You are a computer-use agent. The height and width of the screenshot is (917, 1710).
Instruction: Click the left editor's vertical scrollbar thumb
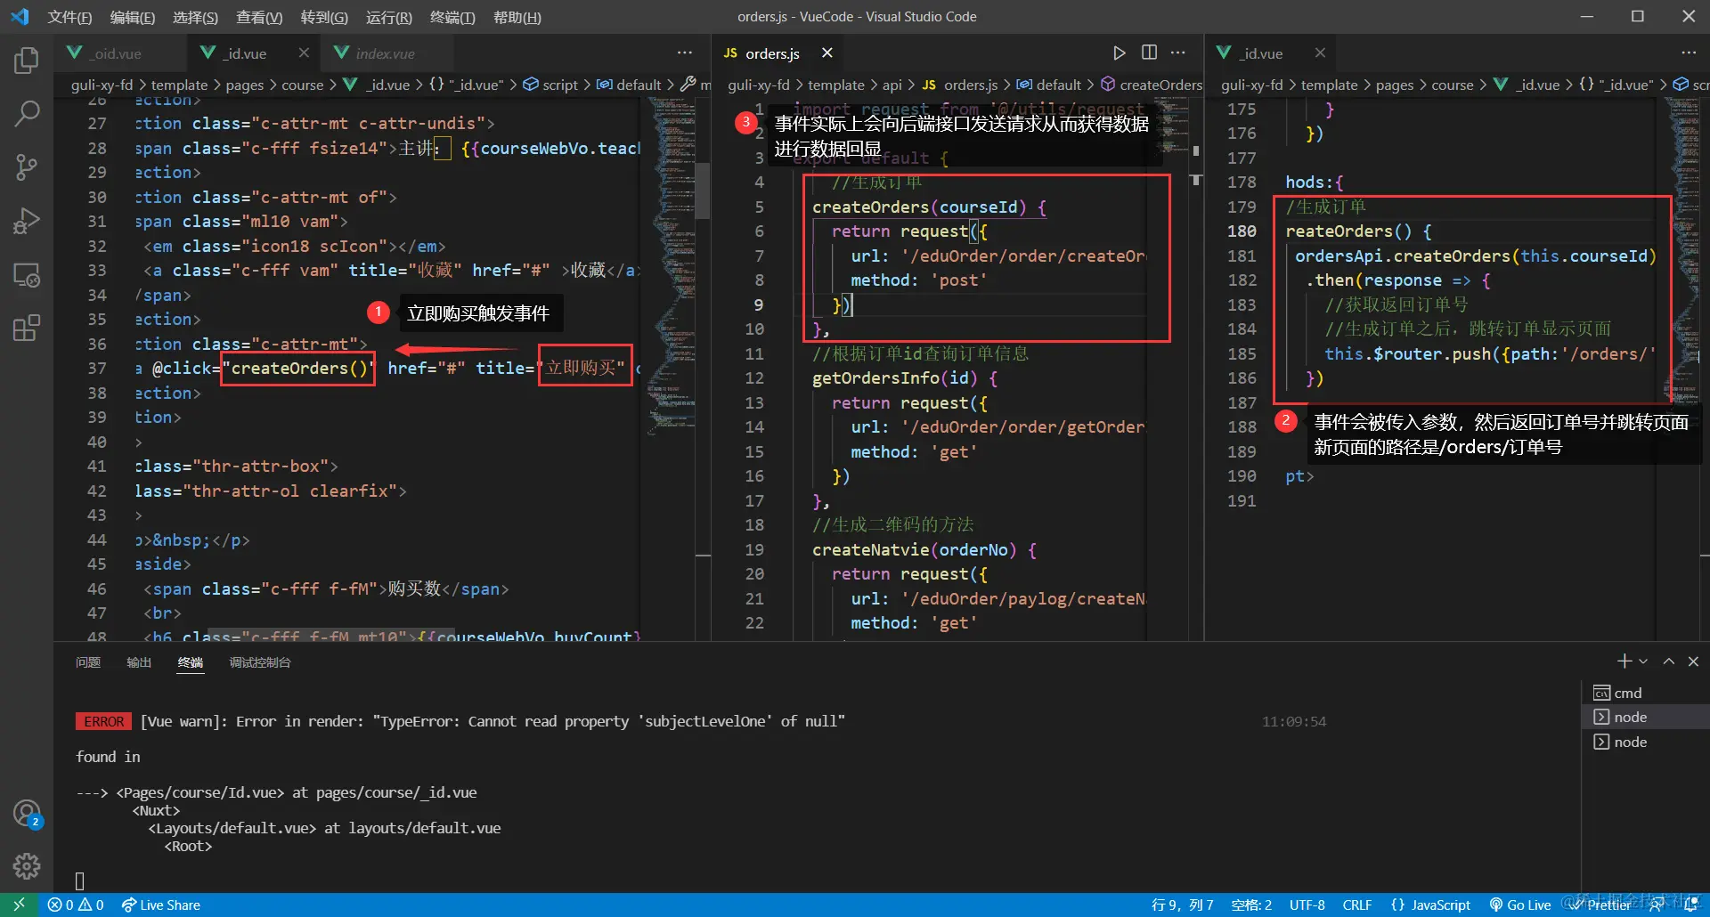tap(703, 190)
